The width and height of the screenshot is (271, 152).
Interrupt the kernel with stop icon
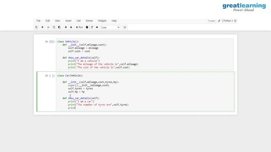87,27
